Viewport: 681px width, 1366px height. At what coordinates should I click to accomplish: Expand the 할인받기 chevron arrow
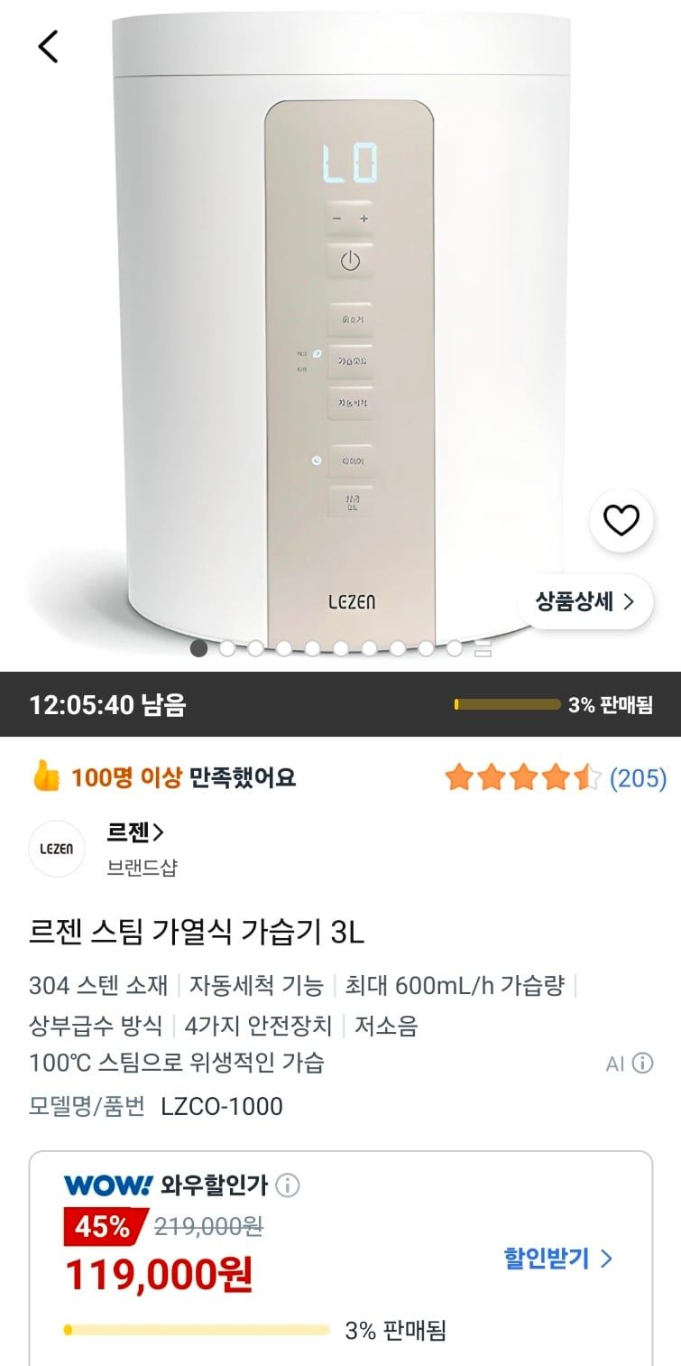(606, 1258)
